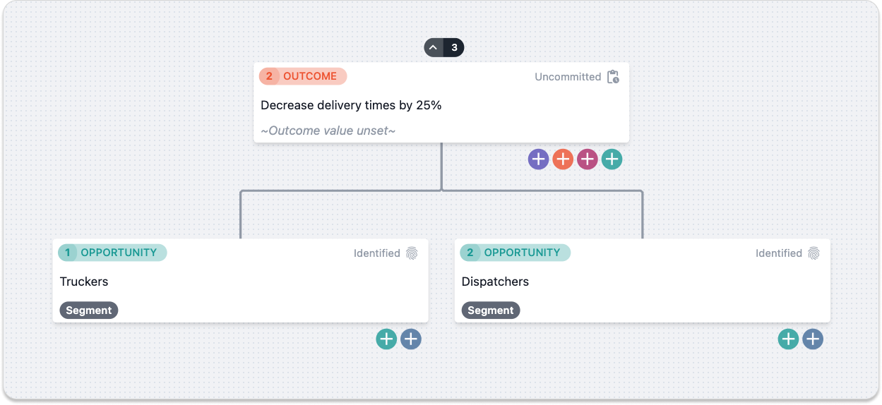The height and width of the screenshot is (405, 882).
Task: Click teal plus button under Dispatchers card
Action: click(788, 339)
